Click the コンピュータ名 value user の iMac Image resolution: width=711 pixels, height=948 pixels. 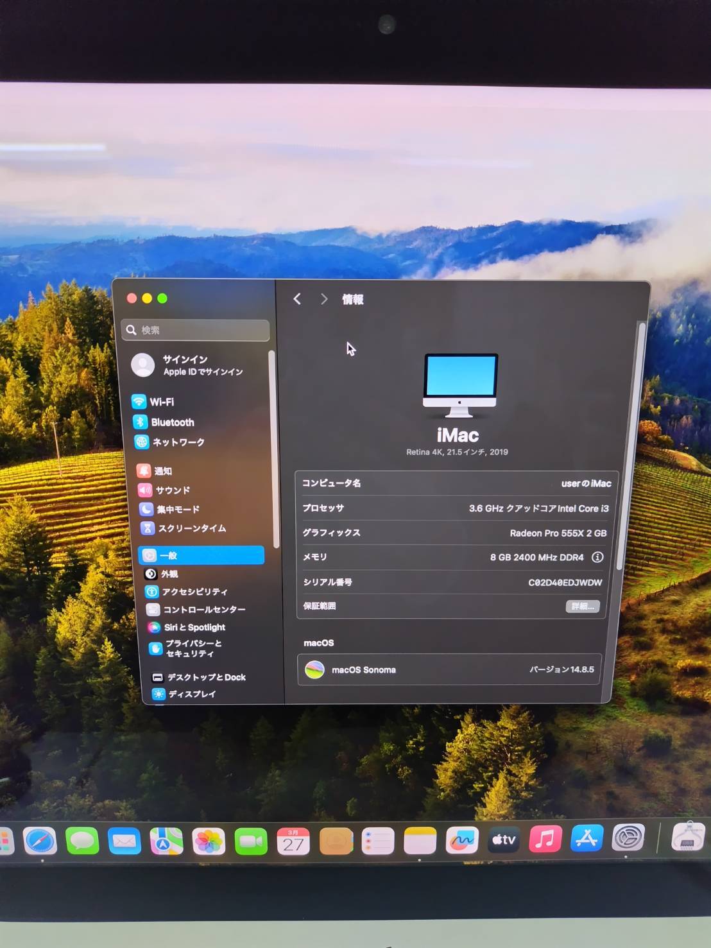coord(586,483)
